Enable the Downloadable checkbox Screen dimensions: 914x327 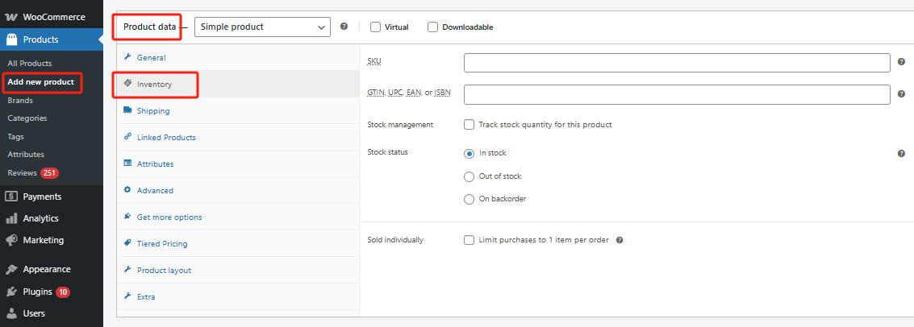pos(432,27)
